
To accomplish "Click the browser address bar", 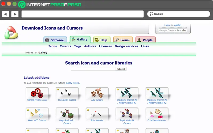I will (x=83, y=14).
